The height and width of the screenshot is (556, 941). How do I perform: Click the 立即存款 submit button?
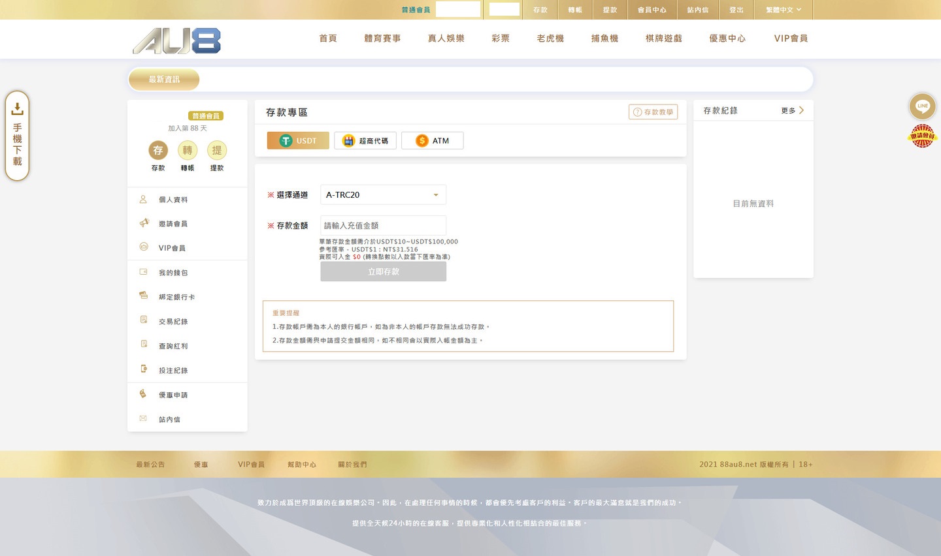pyautogui.click(x=383, y=271)
